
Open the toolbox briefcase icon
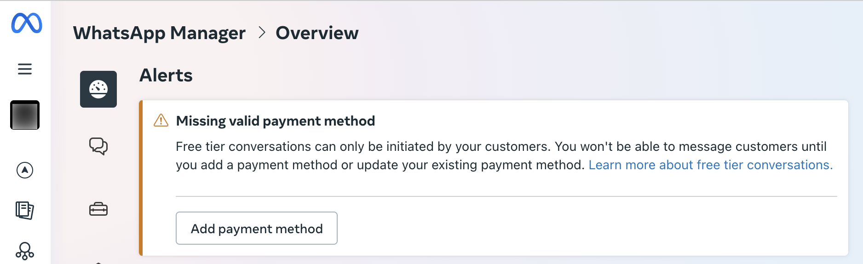coord(98,209)
